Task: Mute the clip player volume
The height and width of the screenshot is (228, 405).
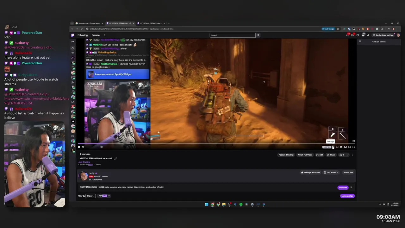Action: point(83,147)
